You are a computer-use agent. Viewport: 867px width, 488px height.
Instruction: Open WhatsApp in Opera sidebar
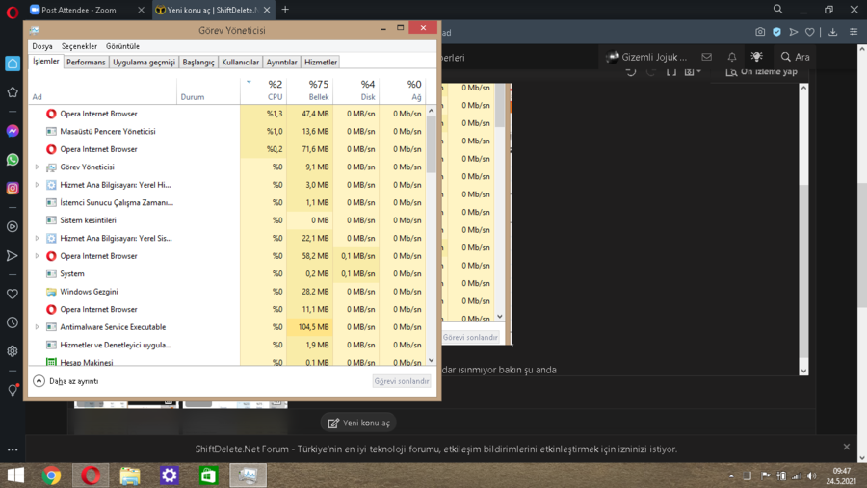(x=13, y=160)
